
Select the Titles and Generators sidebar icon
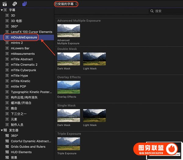click(24, 4)
